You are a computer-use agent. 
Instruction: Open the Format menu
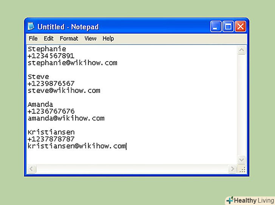point(69,39)
